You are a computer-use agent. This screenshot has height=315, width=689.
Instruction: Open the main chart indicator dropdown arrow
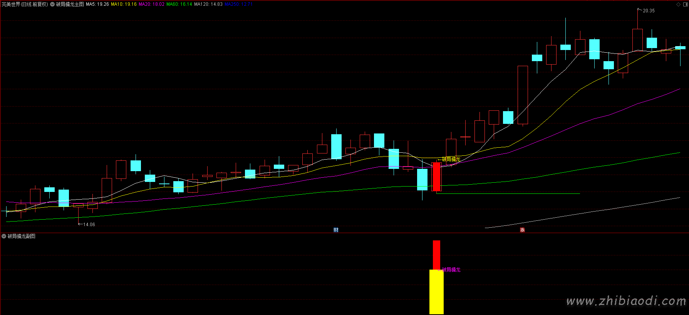[x=52, y=4]
